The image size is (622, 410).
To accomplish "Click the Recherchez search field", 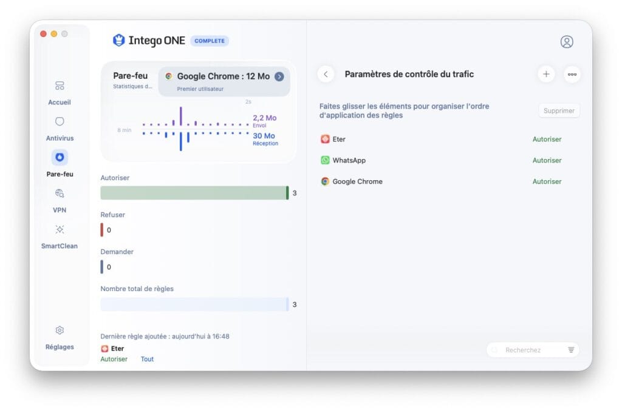I will 532,350.
